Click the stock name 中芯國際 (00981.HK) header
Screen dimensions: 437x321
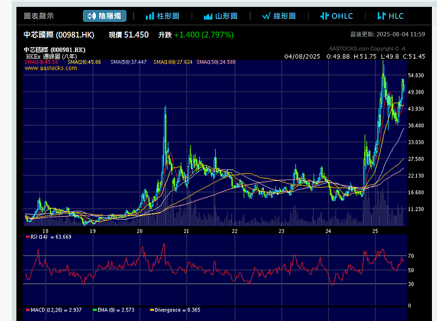(x=59, y=35)
